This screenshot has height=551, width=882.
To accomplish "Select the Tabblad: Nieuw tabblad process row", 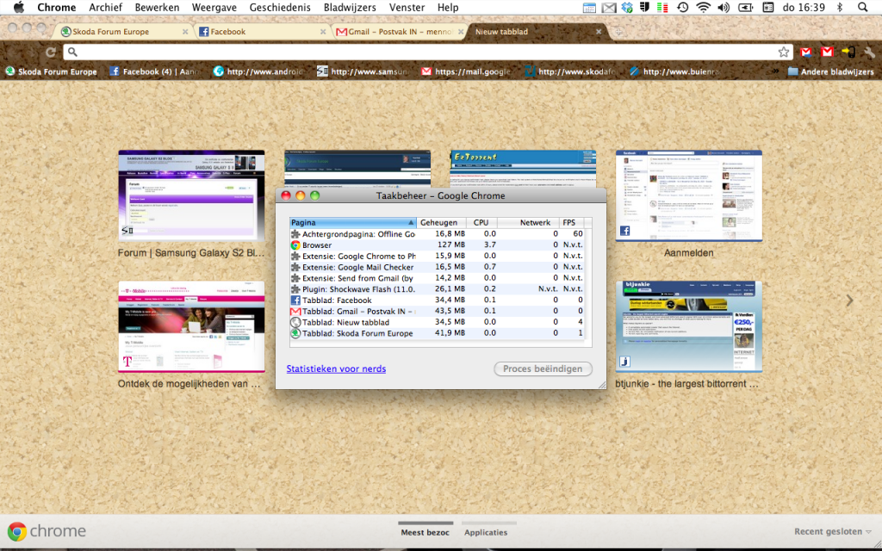I will tap(437, 322).
